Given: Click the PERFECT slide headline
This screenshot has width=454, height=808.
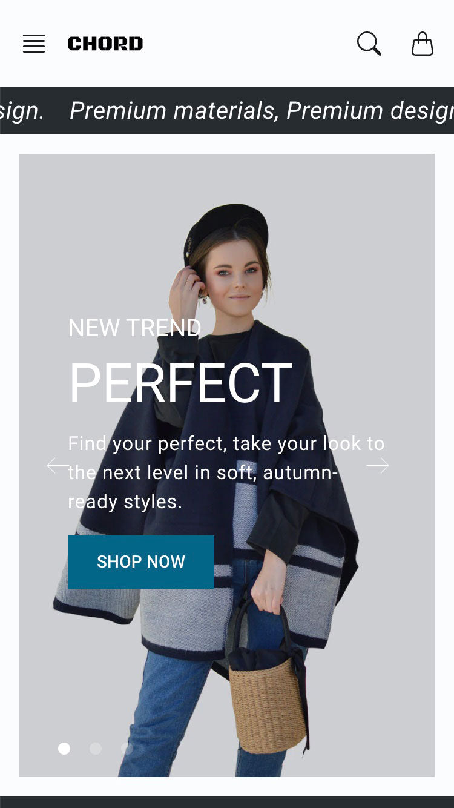Looking at the screenshot, I should click(180, 383).
